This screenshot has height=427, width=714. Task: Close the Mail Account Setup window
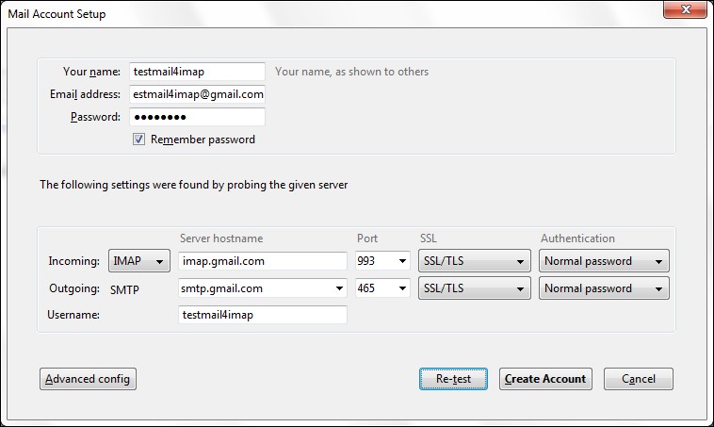pos(686,9)
